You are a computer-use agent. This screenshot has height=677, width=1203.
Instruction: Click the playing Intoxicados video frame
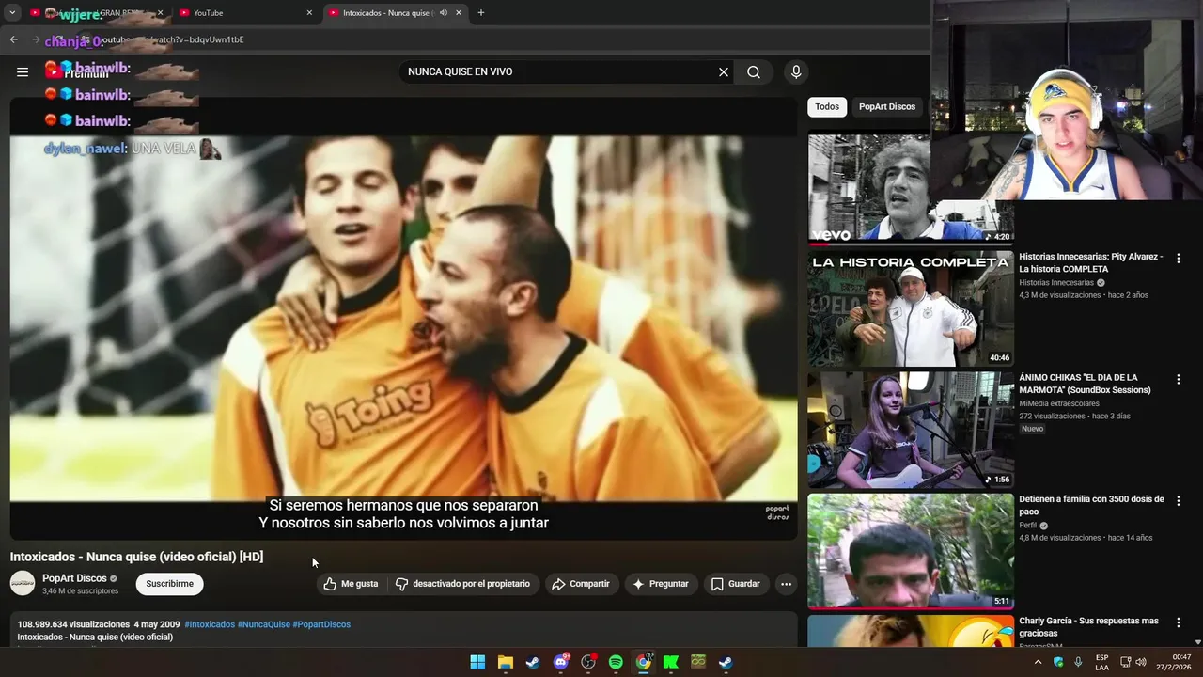[403, 319]
